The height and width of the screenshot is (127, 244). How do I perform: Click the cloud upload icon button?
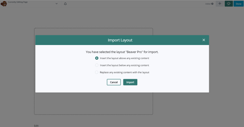[x=229, y=3]
